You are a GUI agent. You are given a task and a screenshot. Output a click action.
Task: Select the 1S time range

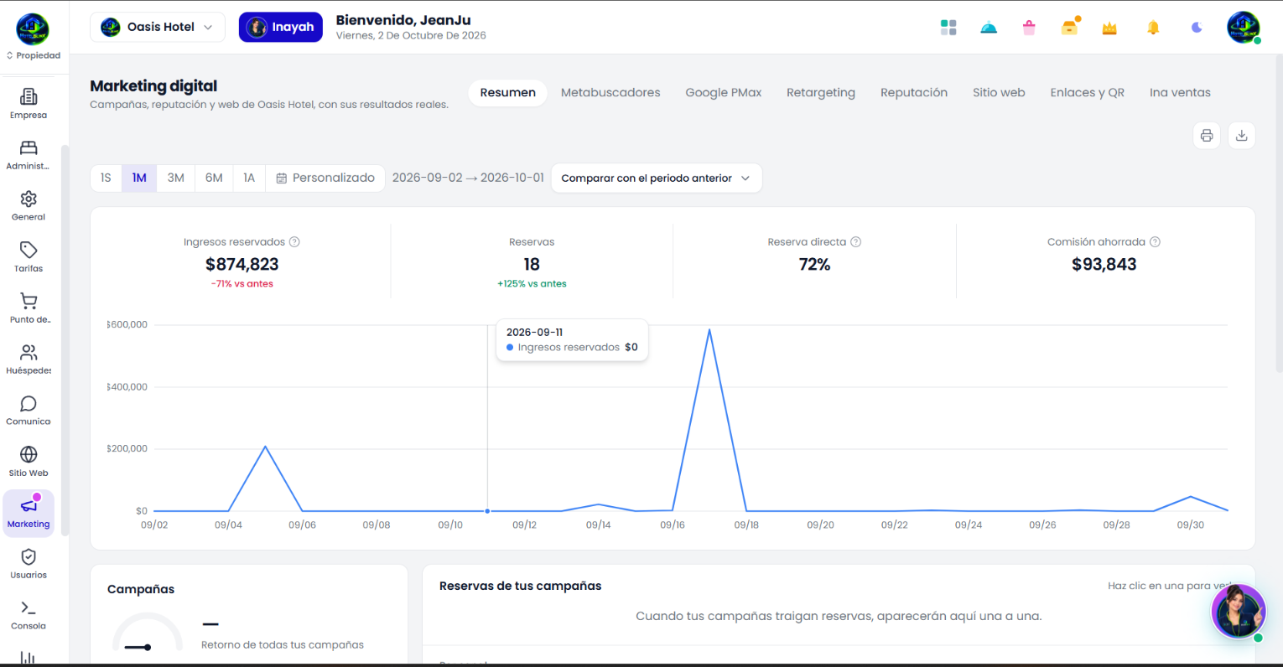pos(106,178)
